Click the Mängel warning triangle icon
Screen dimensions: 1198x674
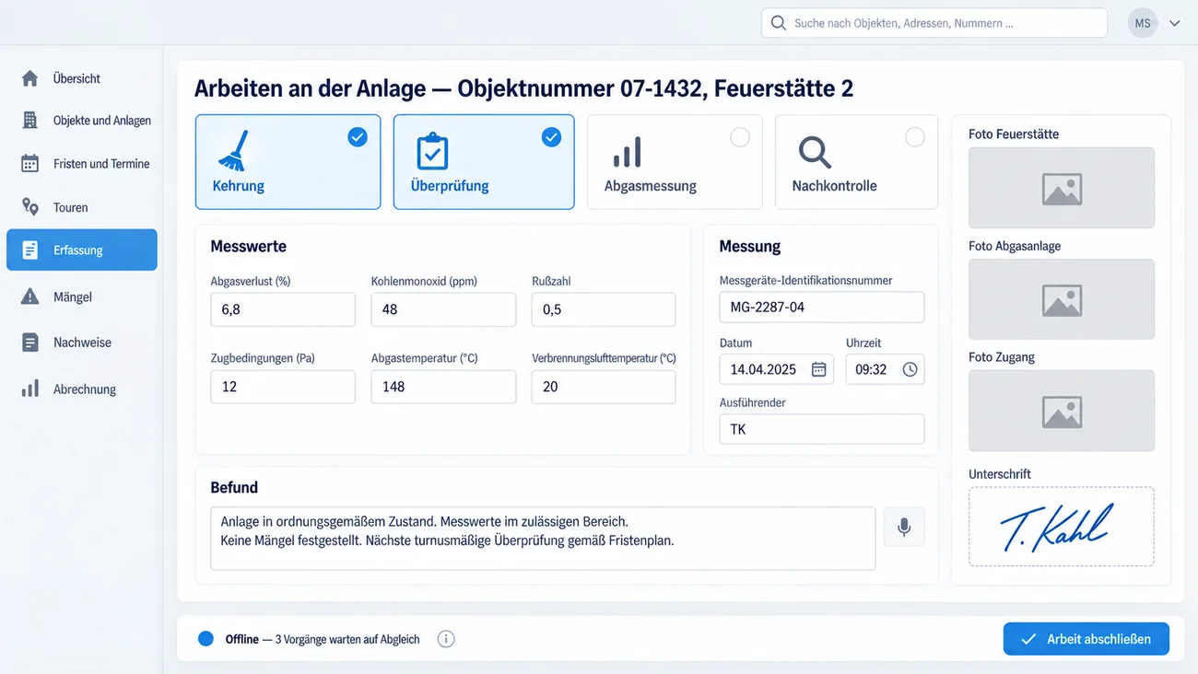pyautogui.click(x=30, y=296)
